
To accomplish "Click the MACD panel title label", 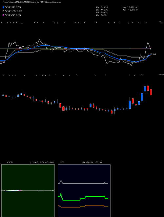I will point(10,162).
